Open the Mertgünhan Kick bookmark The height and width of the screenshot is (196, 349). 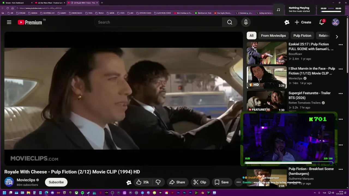(x=203, y=13)
